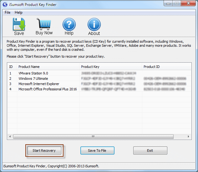Click the Buy Now shopping cart icon

coord(44,24)
